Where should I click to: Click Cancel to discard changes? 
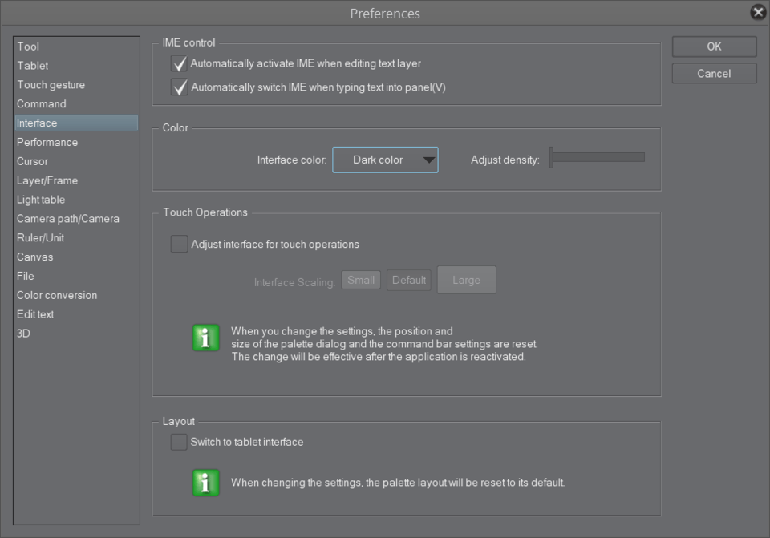pos(714,74)
